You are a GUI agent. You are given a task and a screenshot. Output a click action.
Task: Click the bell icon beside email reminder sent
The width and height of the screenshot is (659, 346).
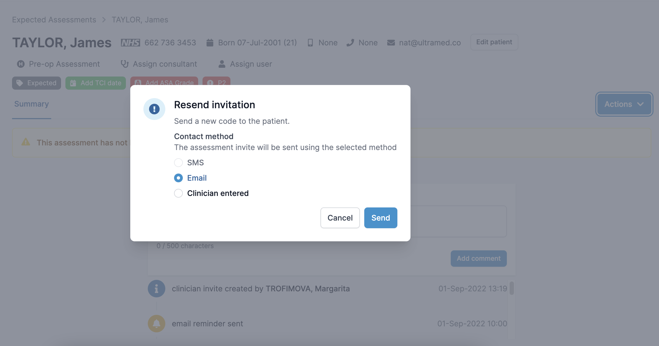(x=157, y=324)
